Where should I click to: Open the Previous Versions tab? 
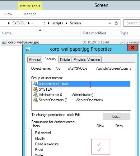click(x=87, y=60)
